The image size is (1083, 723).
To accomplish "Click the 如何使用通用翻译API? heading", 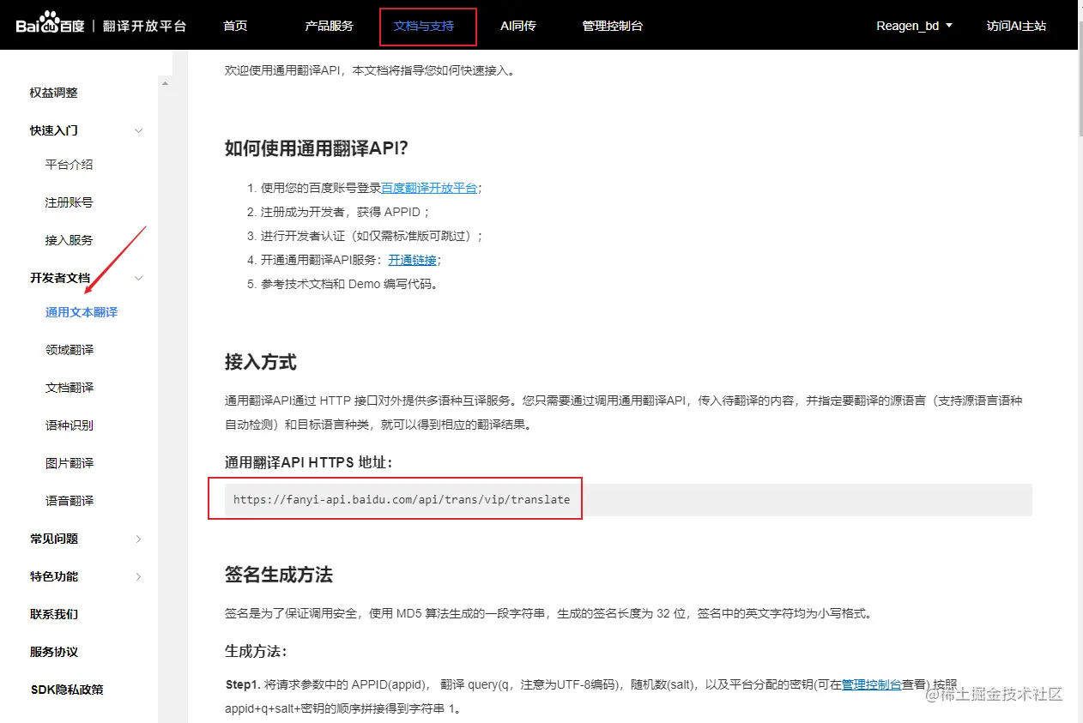I will pyautogui.click(x=317, y=148).
